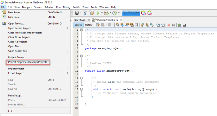Click the memory usage indicator bar
The image size is (217, 116).
(x=131, y=13)
